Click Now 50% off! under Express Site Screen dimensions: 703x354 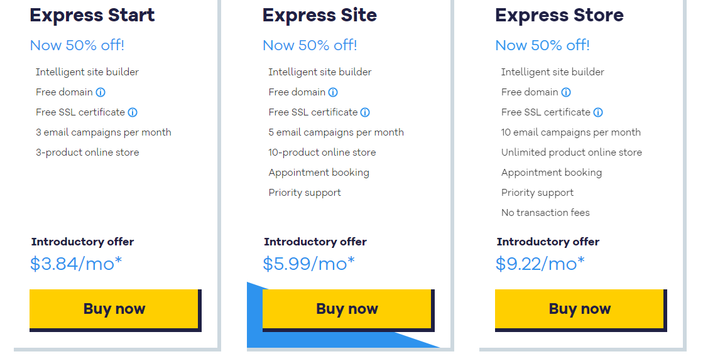click(x=310, y=45)
